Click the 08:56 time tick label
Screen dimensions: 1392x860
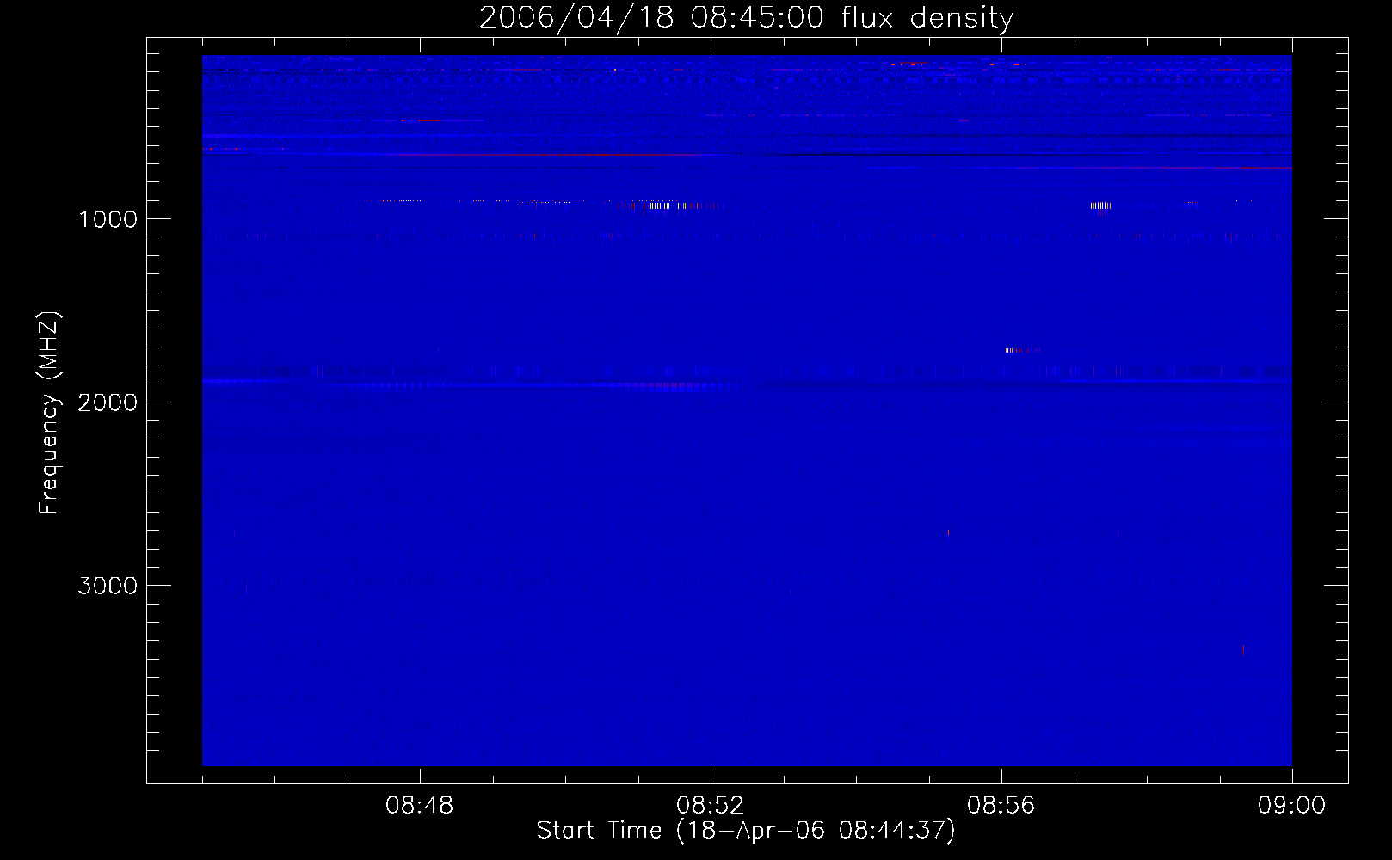pos(1001,806)
